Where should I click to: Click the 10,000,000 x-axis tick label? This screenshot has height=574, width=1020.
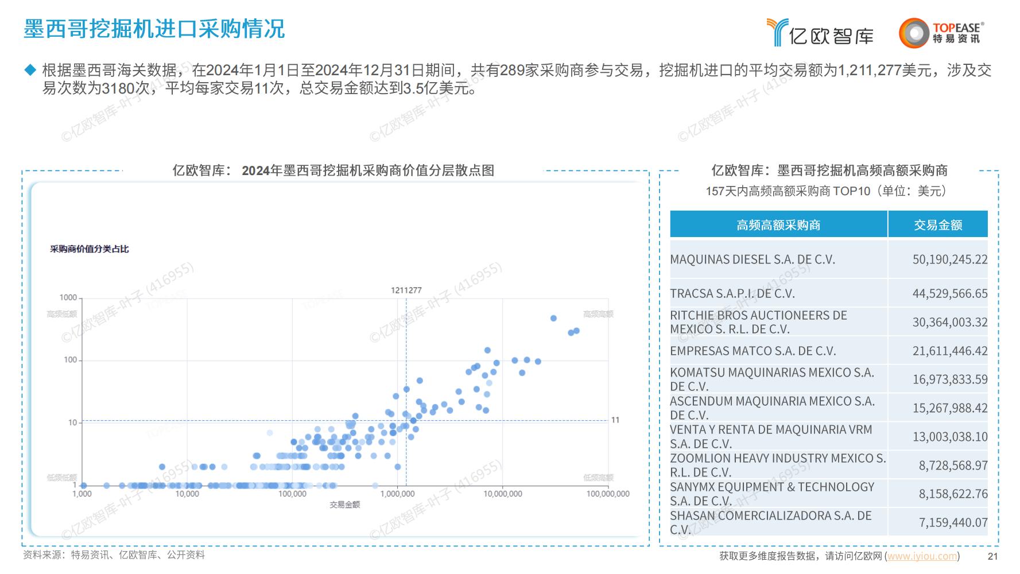(x=503, y=494)
